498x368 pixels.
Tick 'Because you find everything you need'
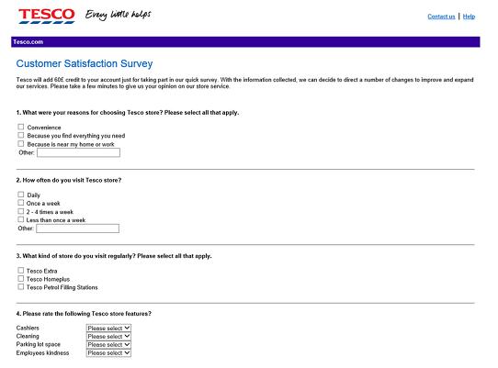click(x=20, y=135)
